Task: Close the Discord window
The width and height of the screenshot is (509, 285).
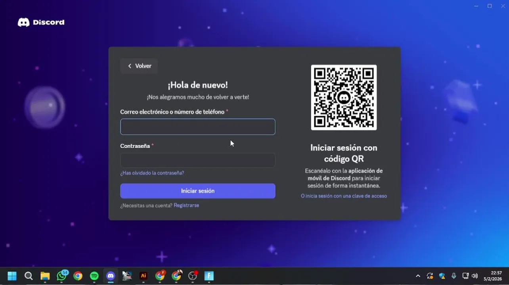Action: tap(503, 6)
